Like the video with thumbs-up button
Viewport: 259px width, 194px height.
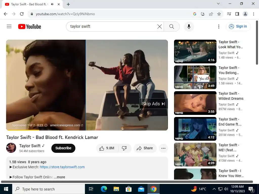(107, 148)
